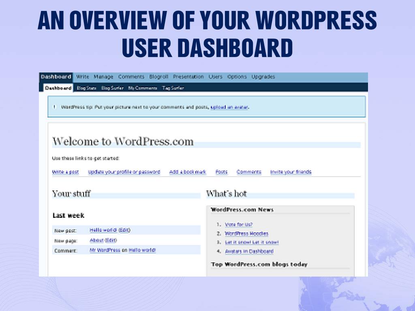Click Top WordPress.com blogs today heading
Image resolution: width=415 pixels, height=311 pixels.
pyautogui.click(x=259, y=264)
